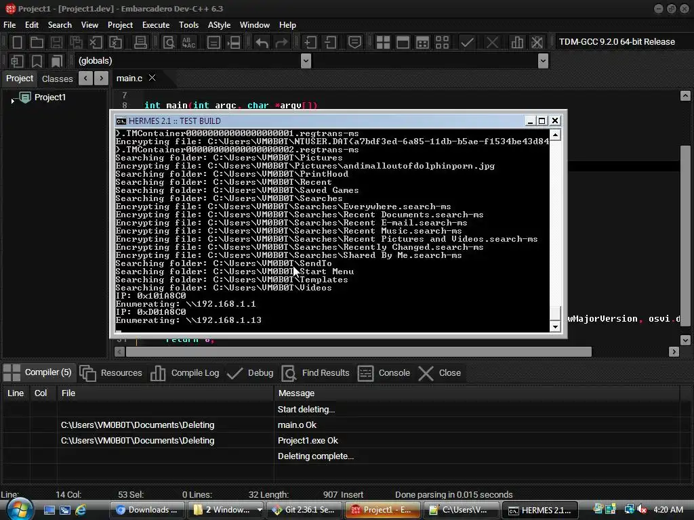Viewport: 694px width, 520px height.
Task: Click the editor horizontal scrollbar right arrow
Action: pyautogui.click(x=674, y=352)
